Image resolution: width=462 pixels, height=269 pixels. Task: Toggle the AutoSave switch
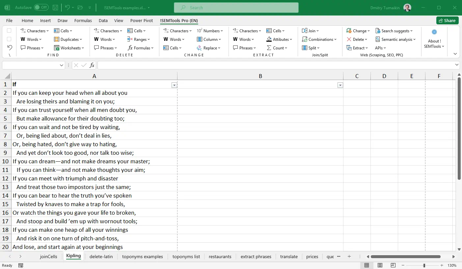[x=41, y=7]
